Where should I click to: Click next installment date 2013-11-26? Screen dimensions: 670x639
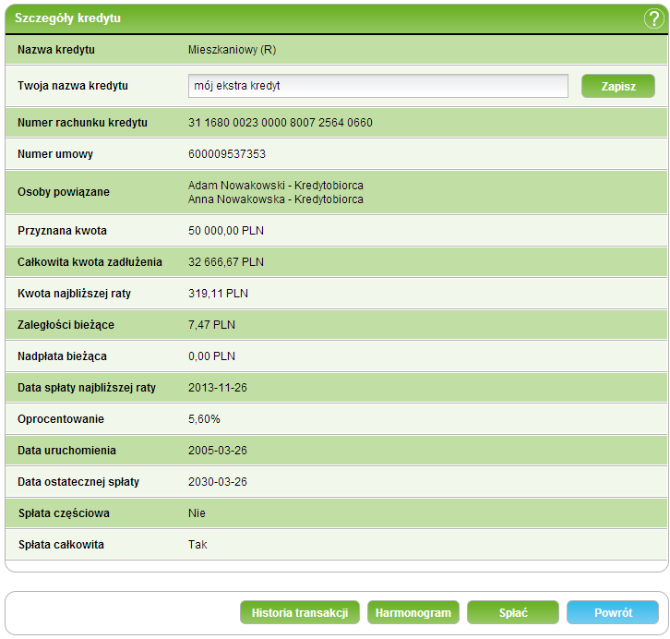point(218,388)
